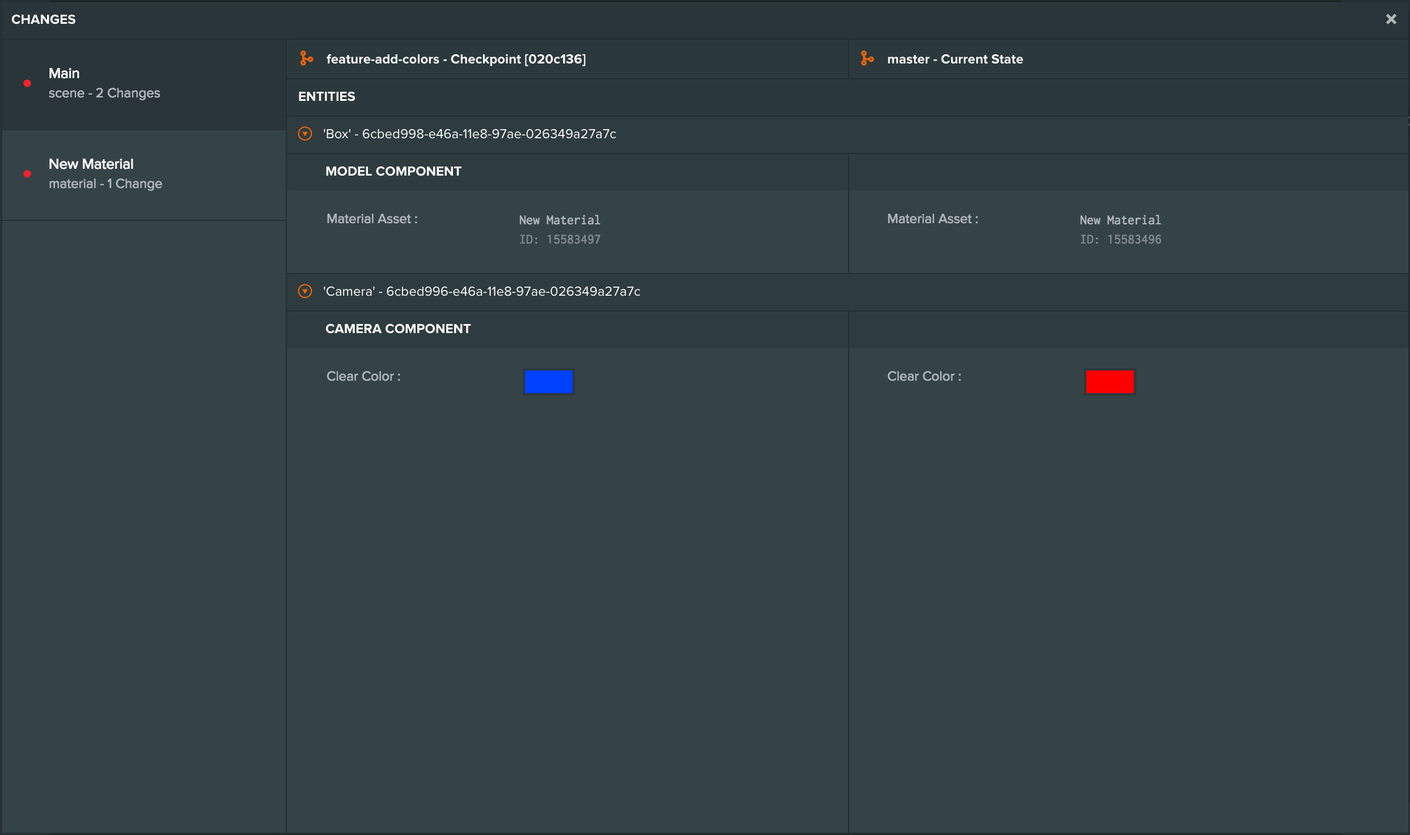The image size is (1410, 835).
Task: Click New Material name above ID 15583496
Action: 1120,220
